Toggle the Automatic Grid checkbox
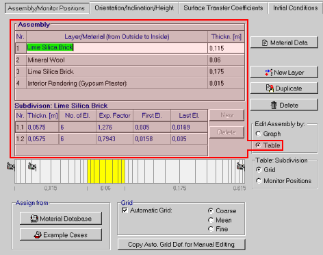 coord(125,210)
